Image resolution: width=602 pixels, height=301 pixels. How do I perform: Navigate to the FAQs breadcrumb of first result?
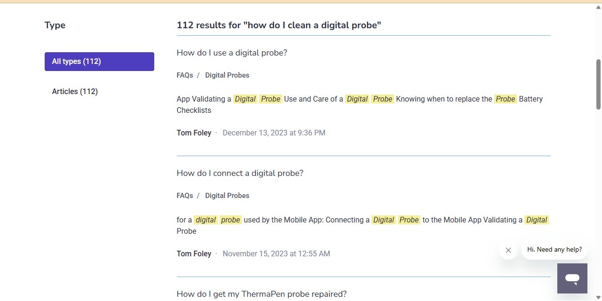point(184,75)
